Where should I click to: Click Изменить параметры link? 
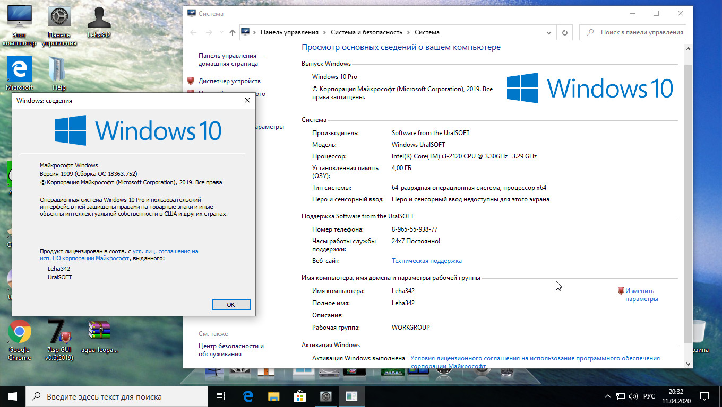tap(641, 295)
